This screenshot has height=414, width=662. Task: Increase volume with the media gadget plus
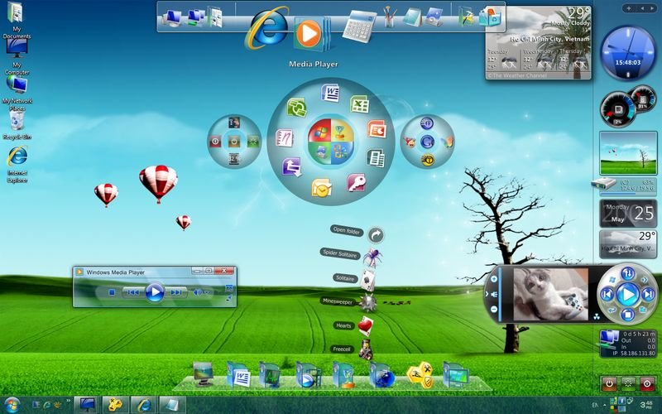click(495, 280)
